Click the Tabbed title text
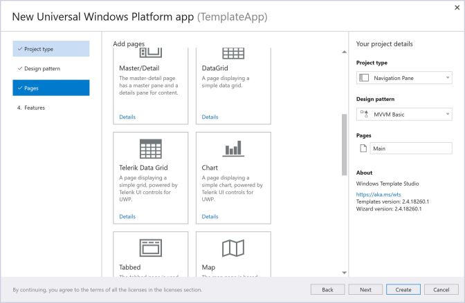The height and width of the screenshot is (303, 465). point(130,267)
